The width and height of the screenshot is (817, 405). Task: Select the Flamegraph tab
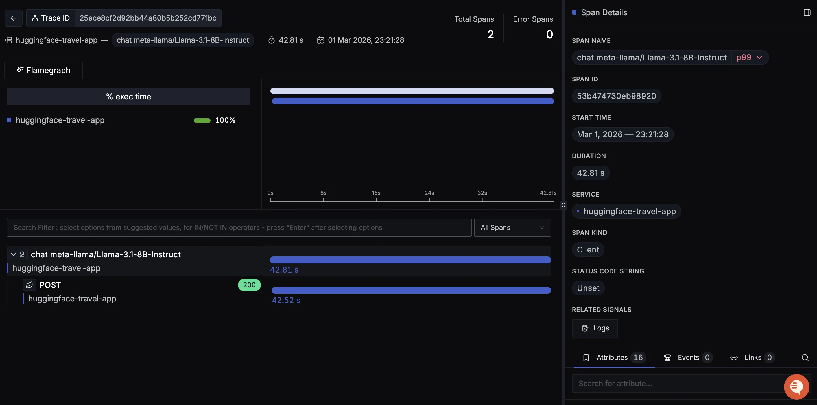click(x=43, y=70)
